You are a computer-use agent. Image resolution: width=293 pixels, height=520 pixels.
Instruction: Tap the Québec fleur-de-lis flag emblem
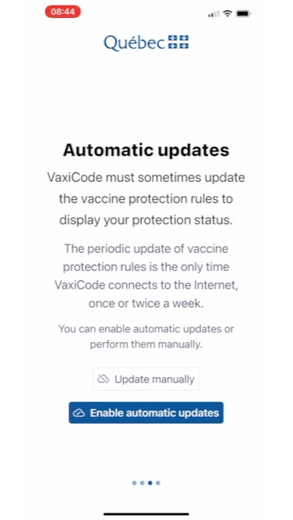point(178,42)
